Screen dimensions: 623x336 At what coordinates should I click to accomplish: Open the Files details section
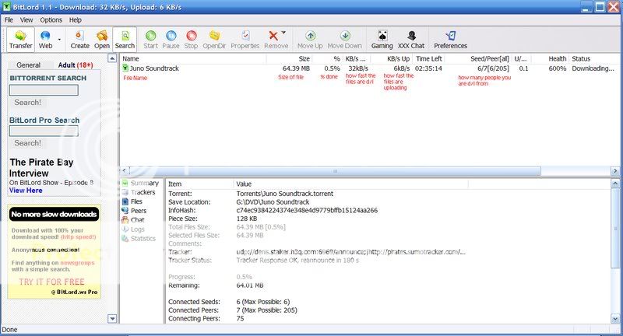pyautogui.click(x=132, y=201)
